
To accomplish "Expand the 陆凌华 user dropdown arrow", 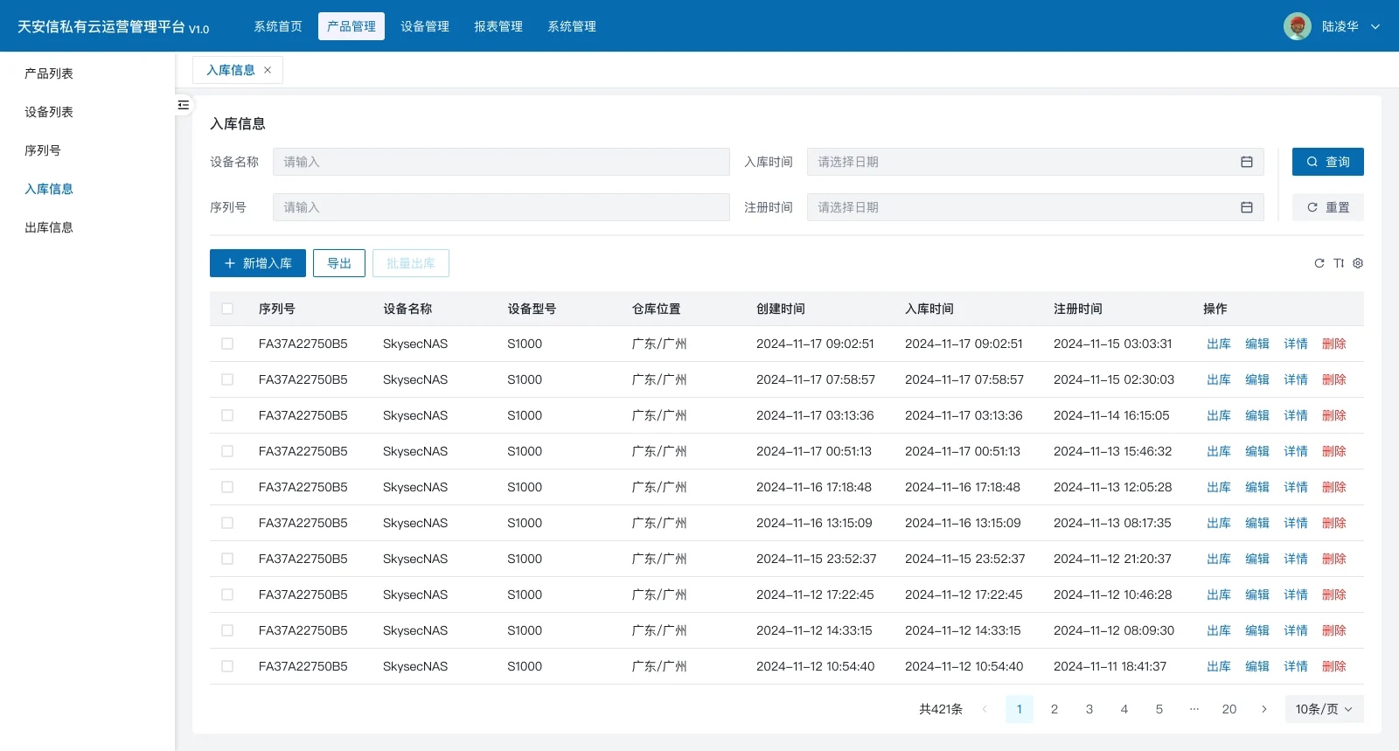I will pyautogui.click(x=1375, y=26).
